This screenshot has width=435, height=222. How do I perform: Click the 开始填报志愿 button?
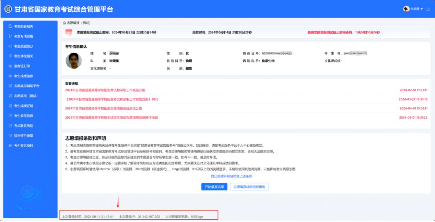click(x=214, y=187)
